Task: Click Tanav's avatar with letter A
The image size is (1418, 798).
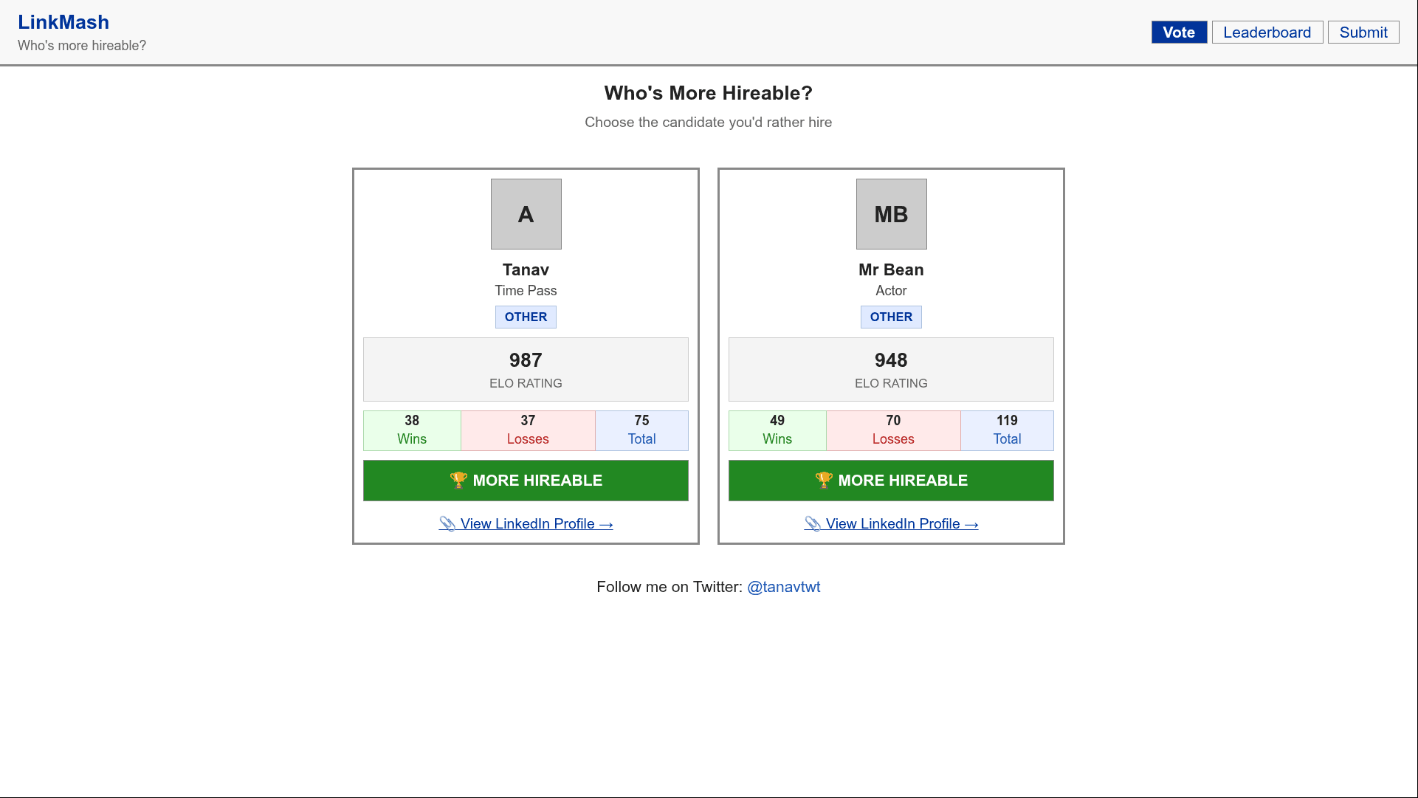Action: (526, 214)
